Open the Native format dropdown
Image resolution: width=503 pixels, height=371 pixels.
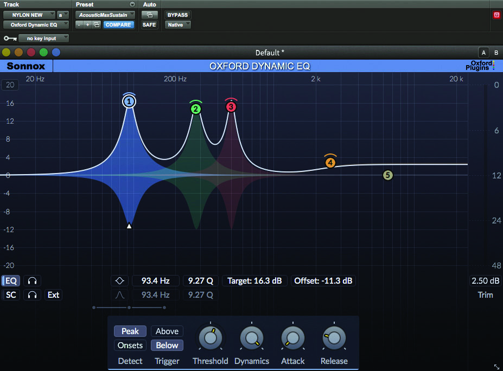178,25
